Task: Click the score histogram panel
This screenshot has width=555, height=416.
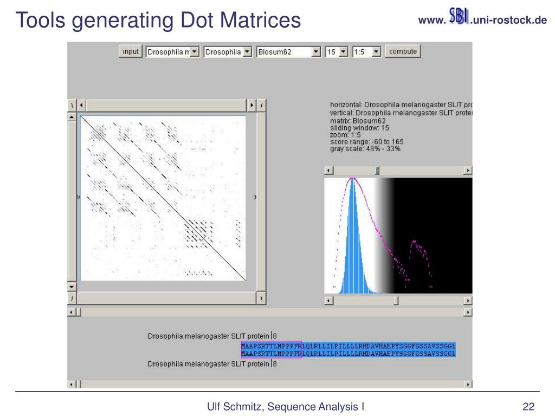Action: pos(398,235)
